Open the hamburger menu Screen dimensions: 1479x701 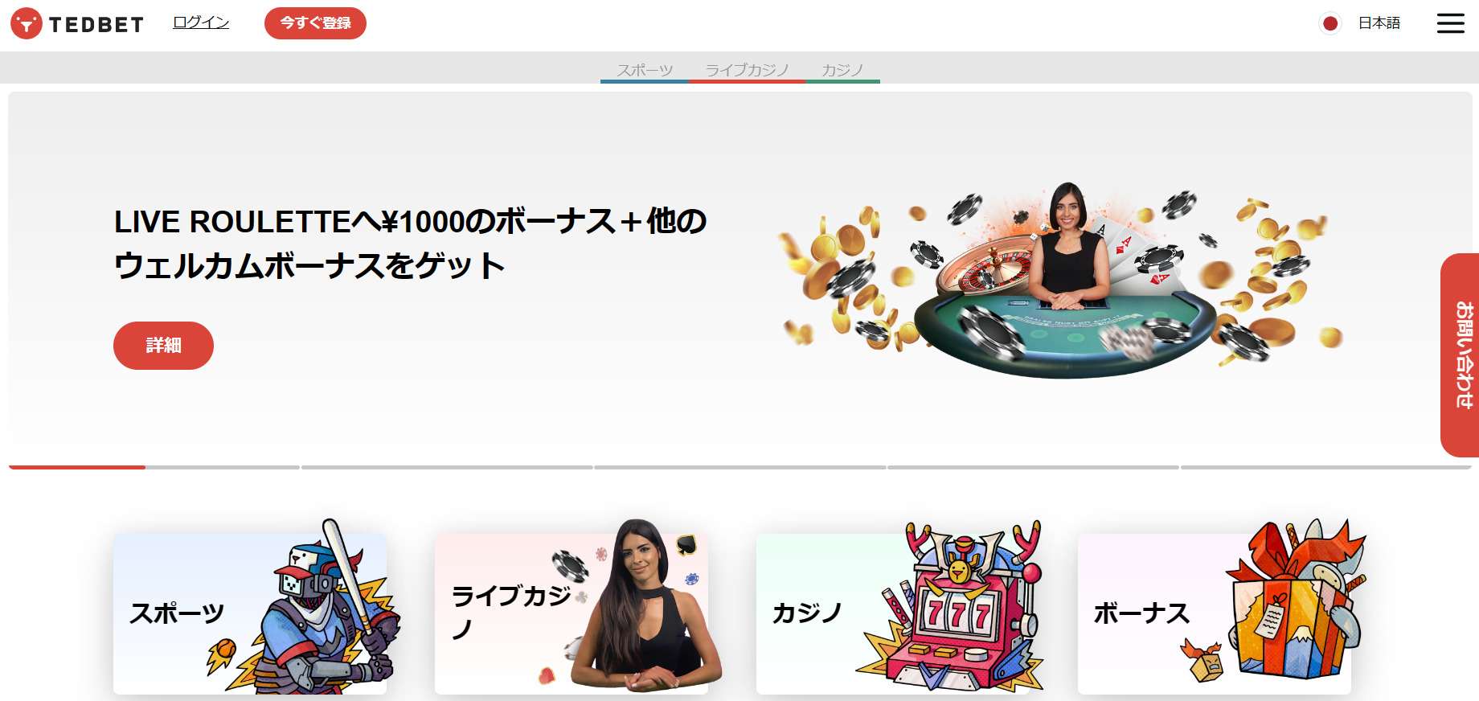coord(1450,23)
